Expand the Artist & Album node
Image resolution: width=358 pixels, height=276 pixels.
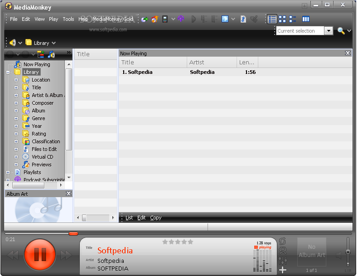(x=16, y=95)
